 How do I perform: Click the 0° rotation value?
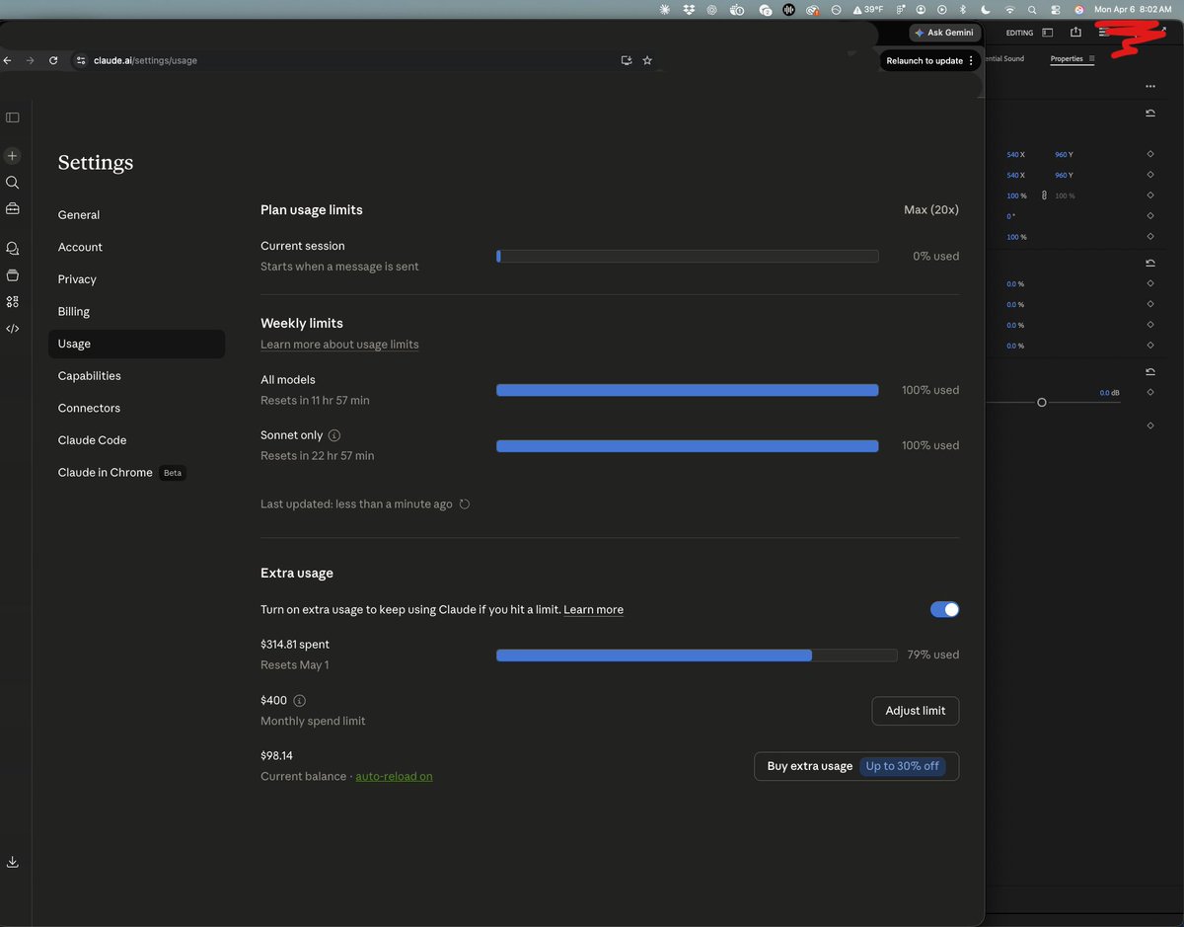(1010, 216)
